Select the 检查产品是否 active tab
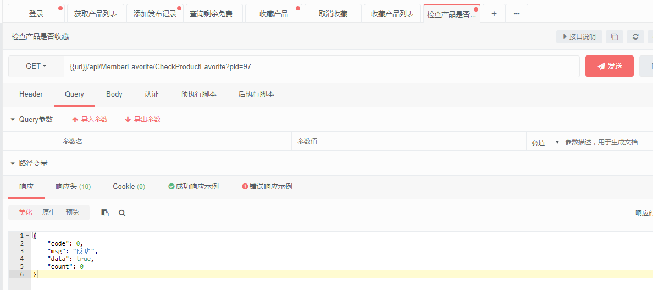 [x=452, y=14]
